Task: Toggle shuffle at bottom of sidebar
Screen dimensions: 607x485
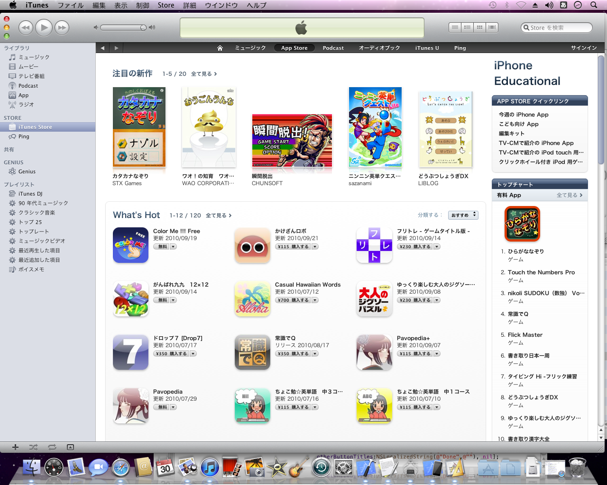Action: pos(33,447)
